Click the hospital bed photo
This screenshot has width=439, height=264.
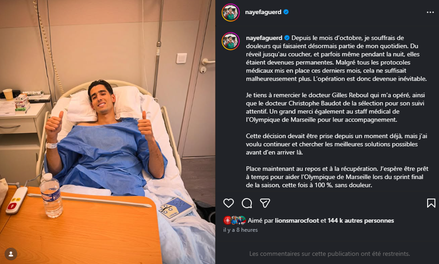click(107, 132)
